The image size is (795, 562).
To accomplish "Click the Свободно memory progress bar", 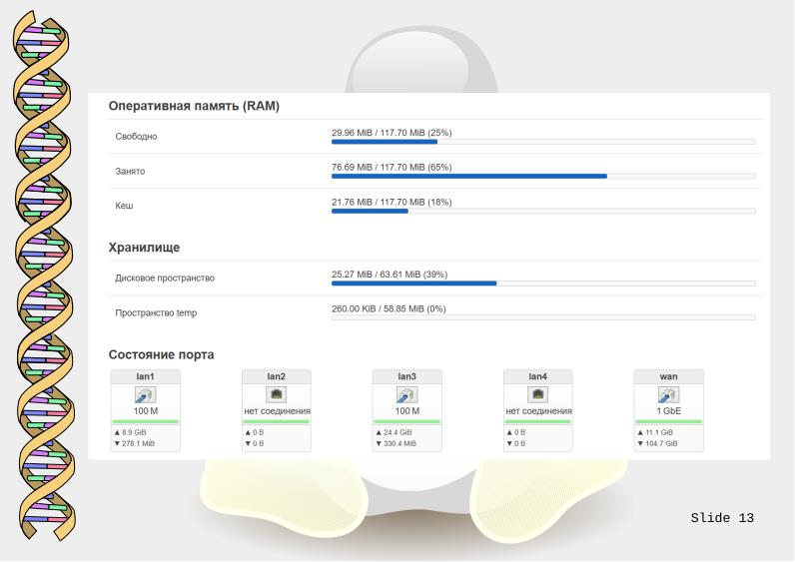I will 542,142.
